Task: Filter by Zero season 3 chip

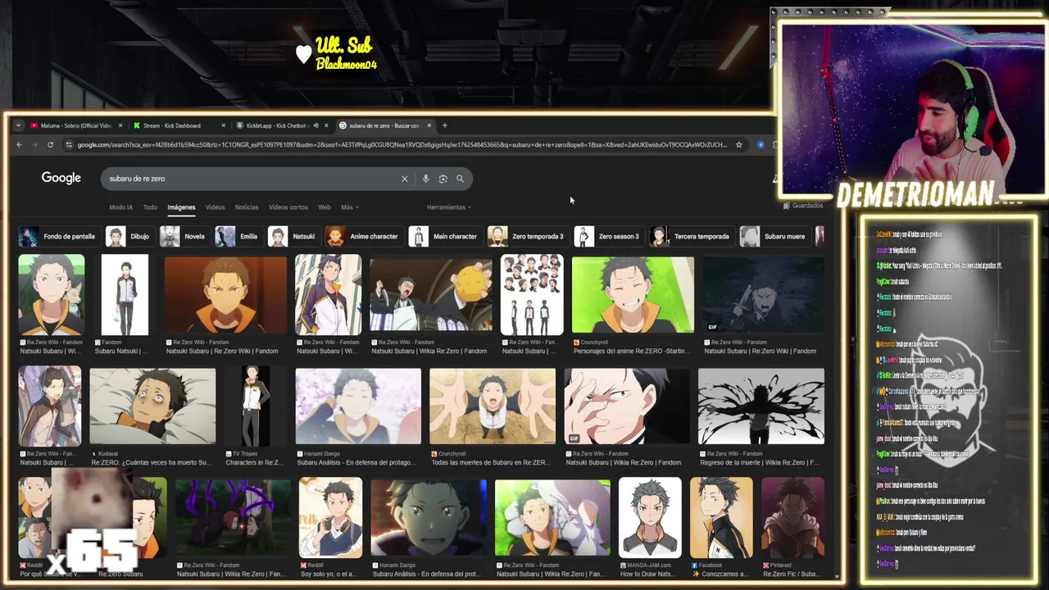Action: point(609,236)
